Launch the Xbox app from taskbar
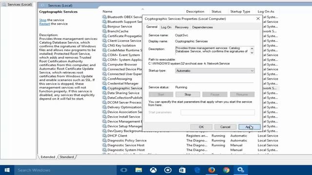The height and width of the screenshot is (175, 312). (x=153, y=170)
